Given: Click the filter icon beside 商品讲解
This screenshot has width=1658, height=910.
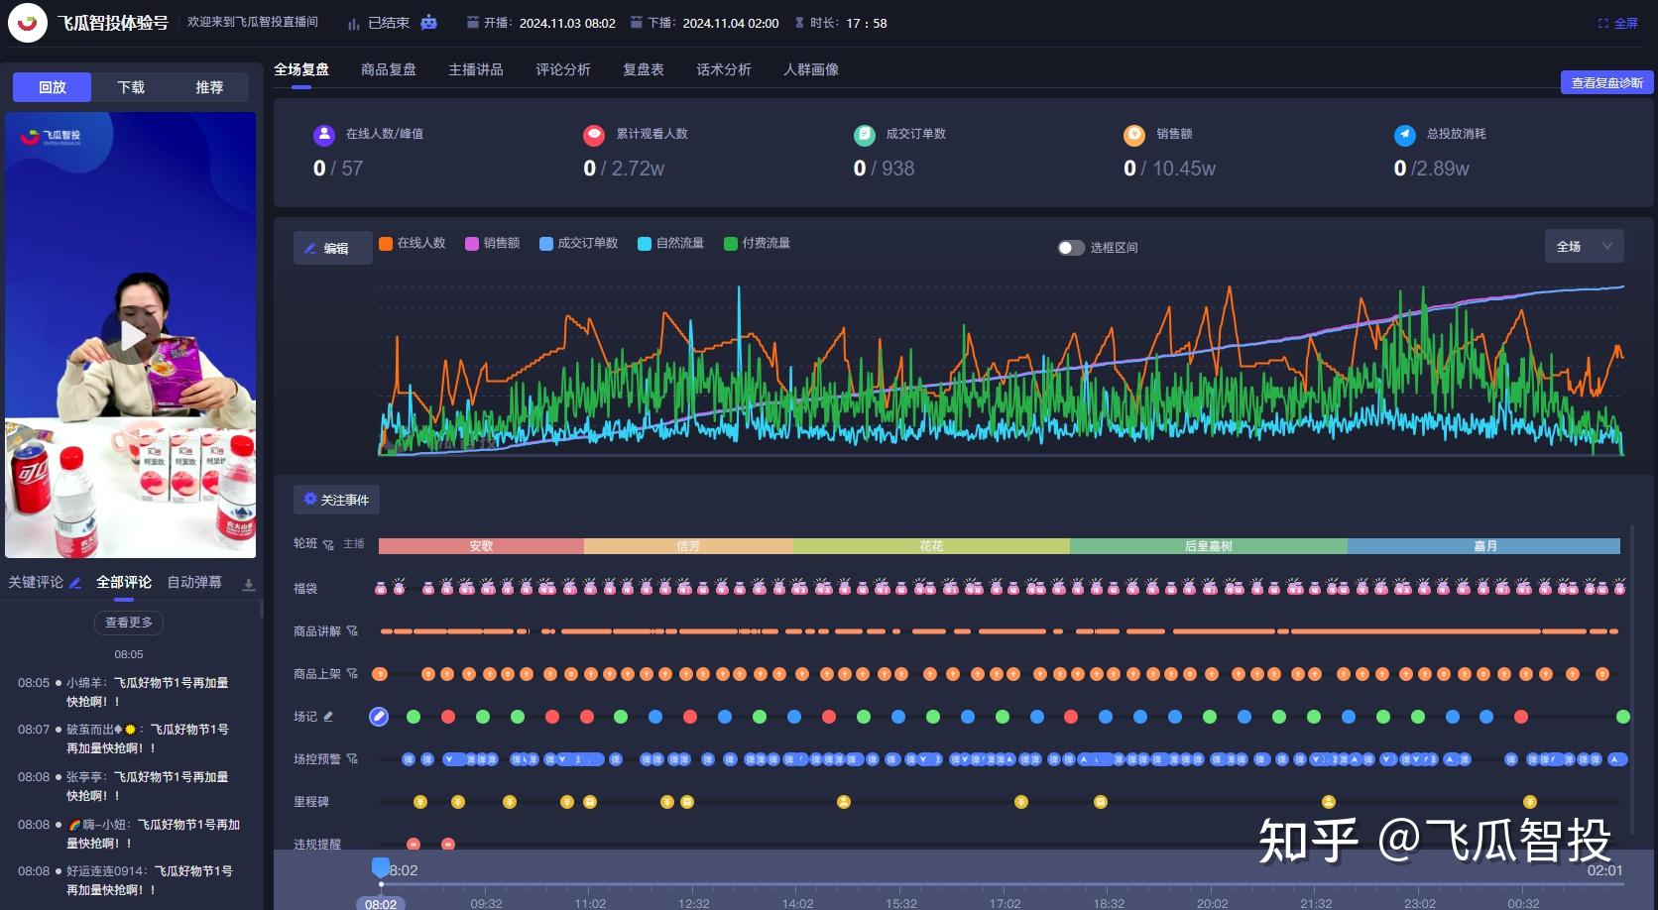Looking at the screenshot, I should click(352, 631).
